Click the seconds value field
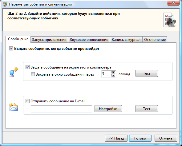Screen dimensions: 182x146 tap(106, 74)
